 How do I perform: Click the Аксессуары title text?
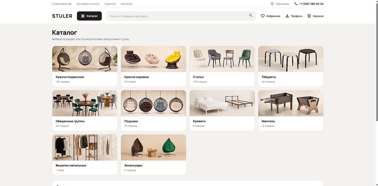pyautogui.click(x=133, y=166)
